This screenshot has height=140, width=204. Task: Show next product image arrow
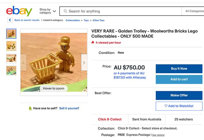pos(84,63)
